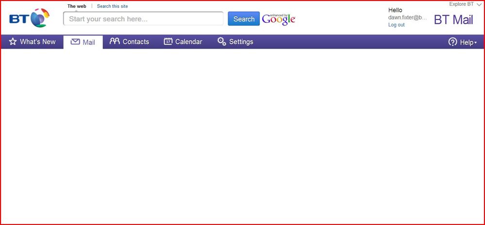
Task: Go to the Calendar tab
Action: point(183,42)
